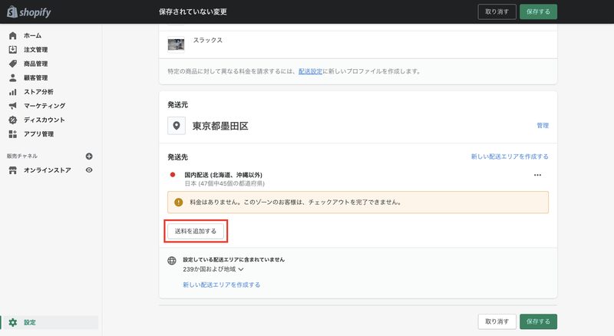
Task: Click the warning icon in the rate notice
Action: point(179,202)
